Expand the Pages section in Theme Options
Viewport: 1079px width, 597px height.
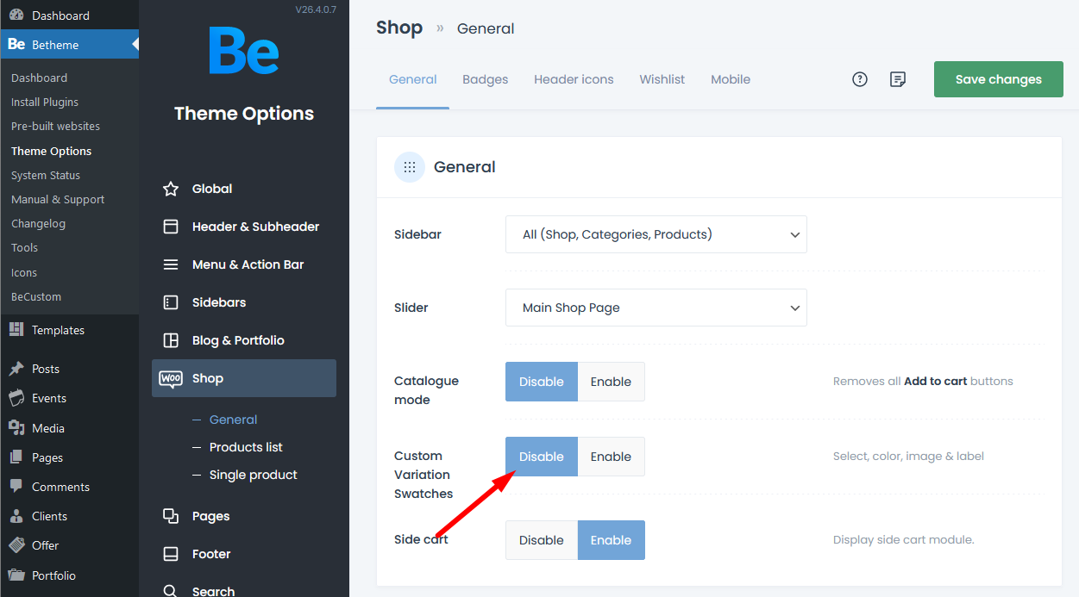pyautogui.click(x=210, y=516)
